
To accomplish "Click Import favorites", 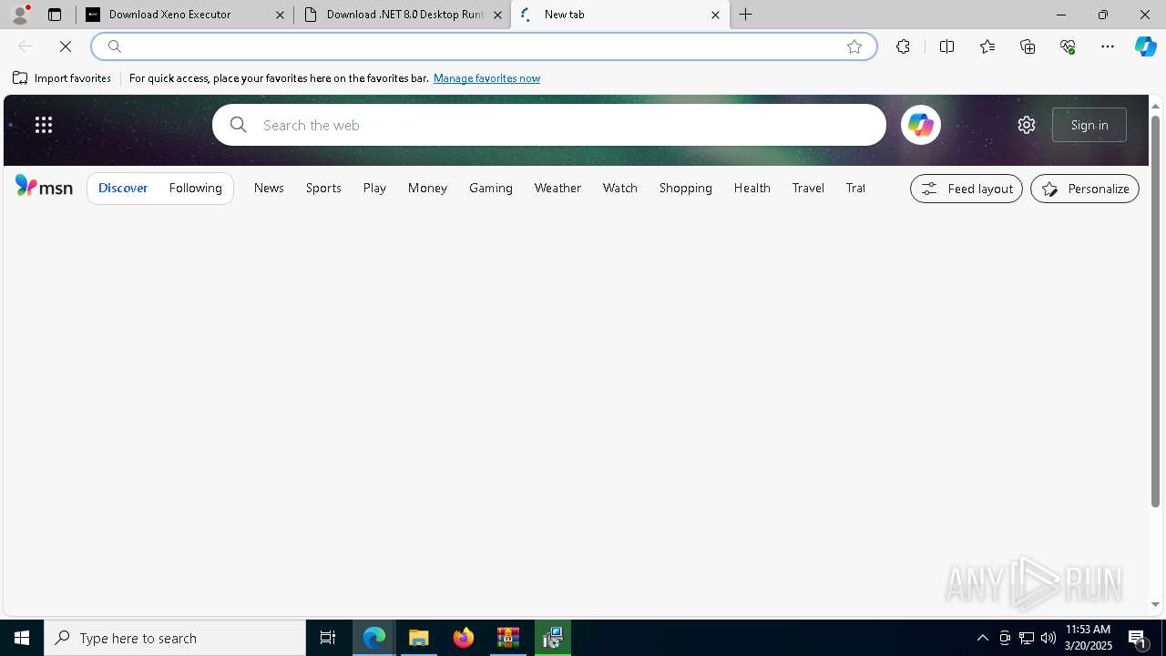I will pyautogui.click(x=62, y=78).
